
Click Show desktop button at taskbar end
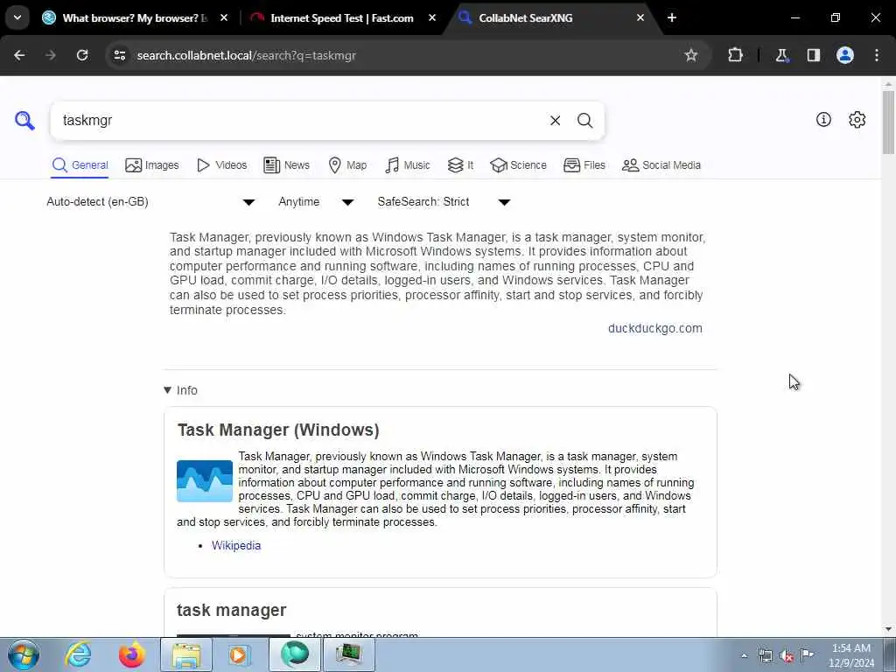coord(890,654)
